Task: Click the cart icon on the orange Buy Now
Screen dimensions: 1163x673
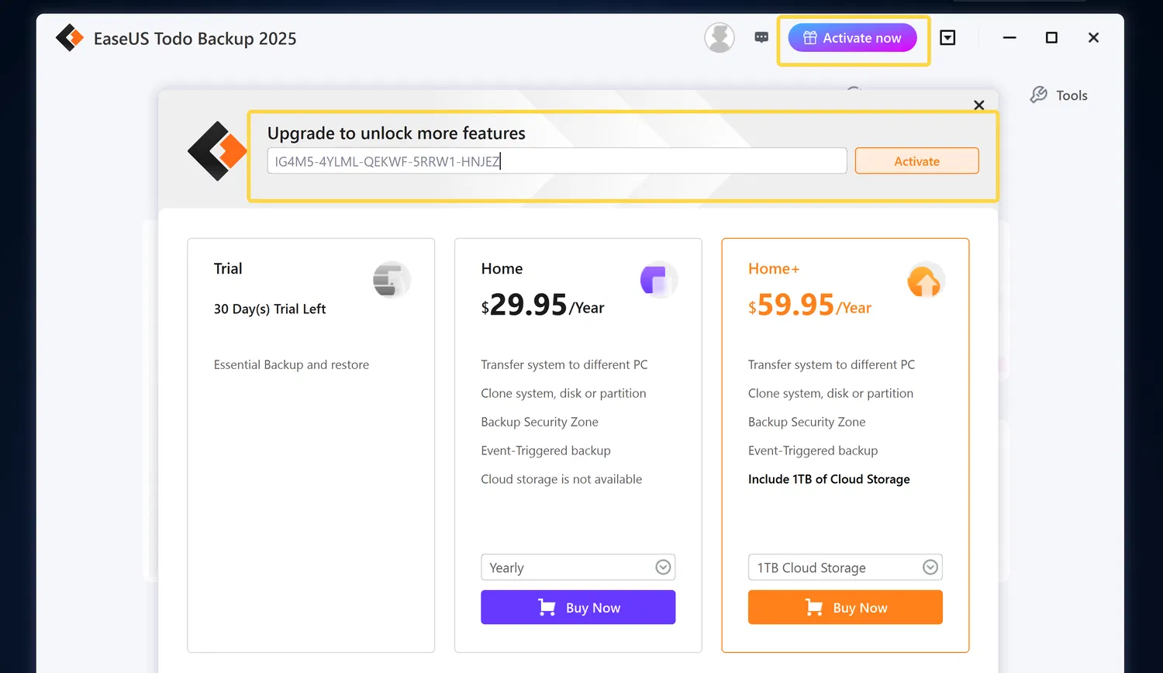Action: pos(813,607)
